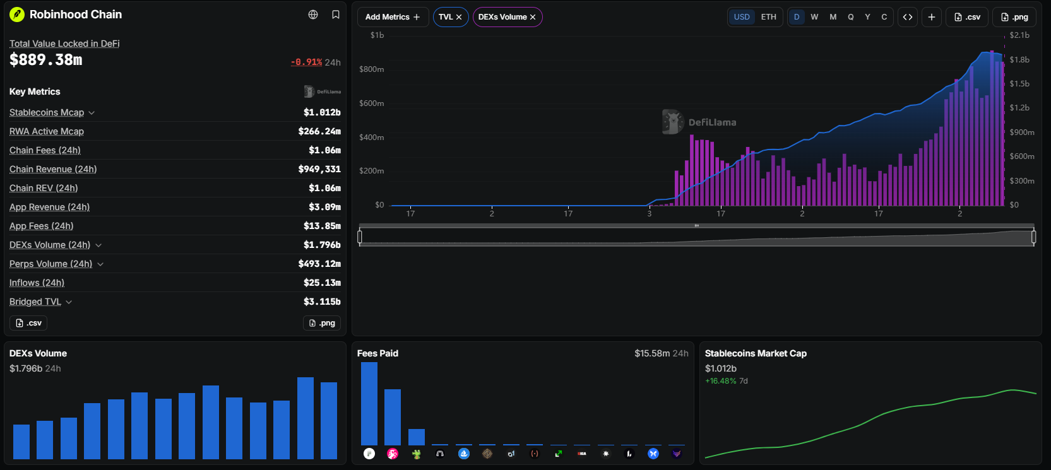Click the Chain REV (24h) label
Screen dimensions: 1051x470
(x=44, y=188)
